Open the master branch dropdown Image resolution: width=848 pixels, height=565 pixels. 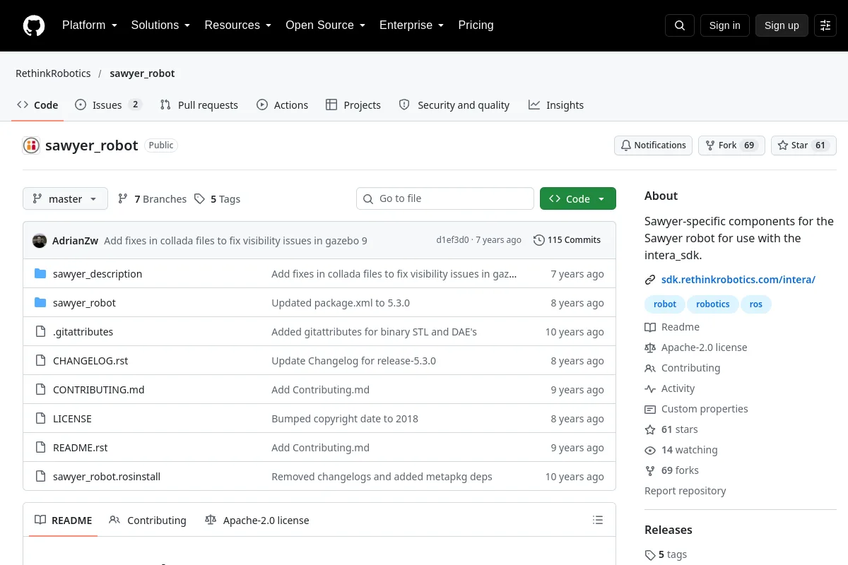(65, 199)
